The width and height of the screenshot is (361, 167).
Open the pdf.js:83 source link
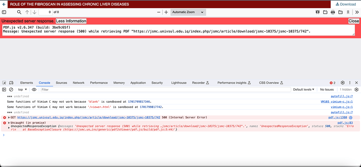(345, 123)
